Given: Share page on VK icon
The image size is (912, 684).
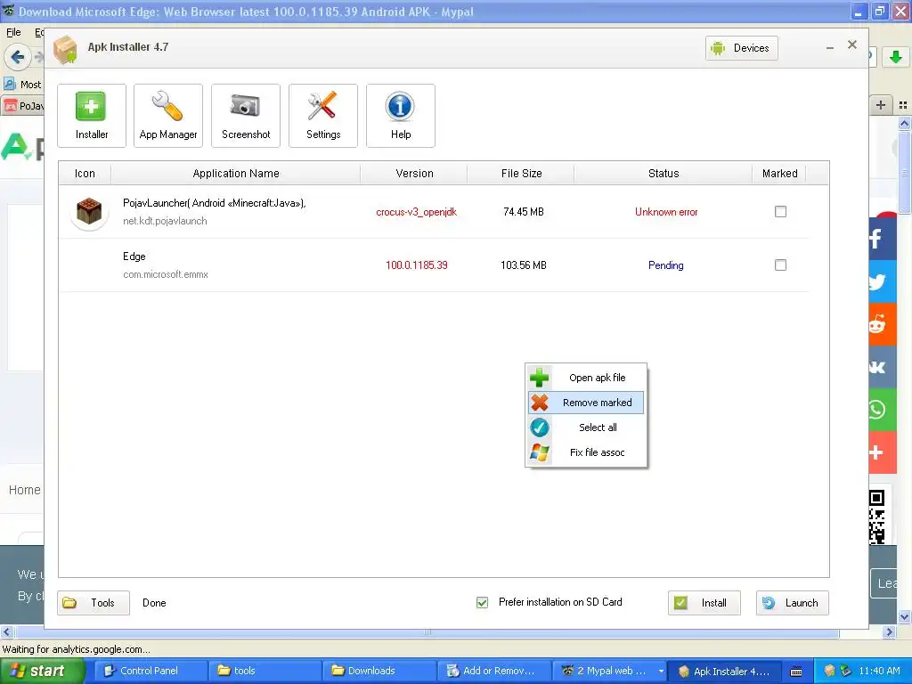Looking at the screenshot, I should coord(883,367).
